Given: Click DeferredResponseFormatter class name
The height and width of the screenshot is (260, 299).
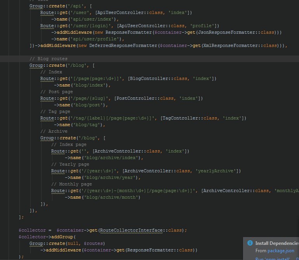Looking at the screenshot, I should [123, 45].
